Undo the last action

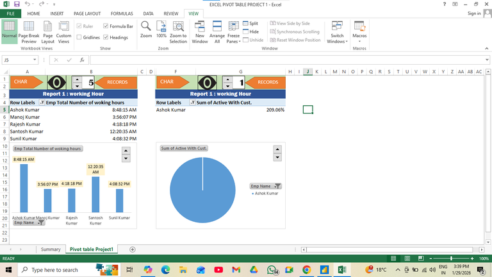pos(28,4)
